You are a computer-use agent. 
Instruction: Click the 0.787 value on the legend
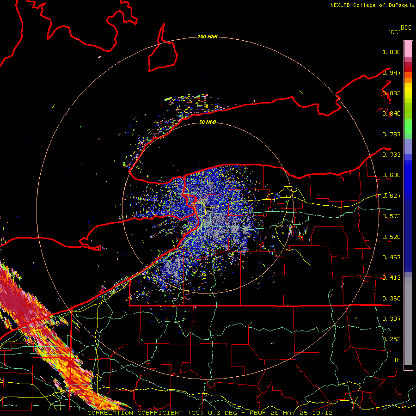(x=392, y=134)
